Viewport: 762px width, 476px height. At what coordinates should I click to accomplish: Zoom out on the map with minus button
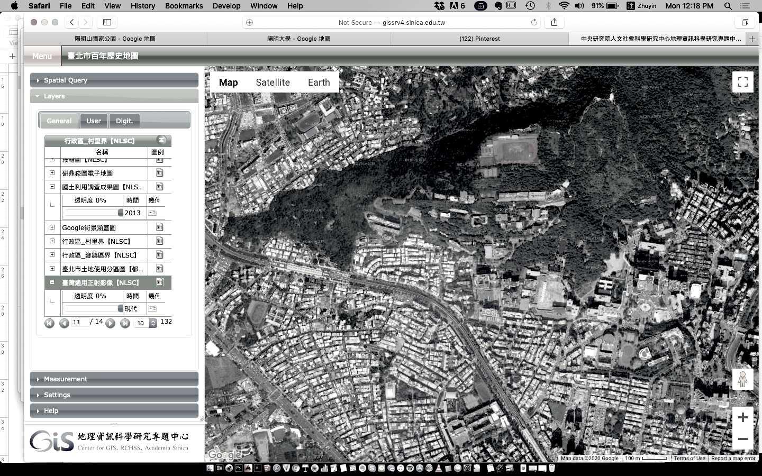click(x=742, y=439)
